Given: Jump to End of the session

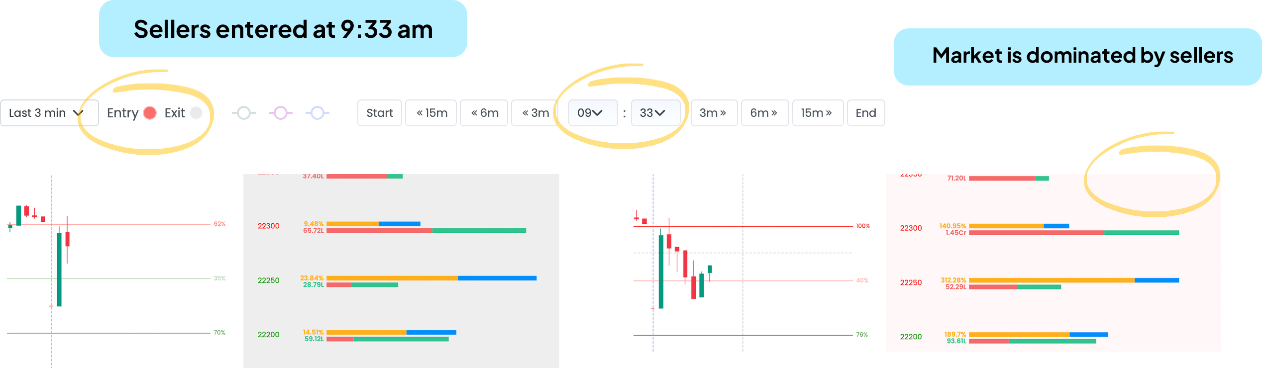Looking at the screenshot, I should pos(866,113).
